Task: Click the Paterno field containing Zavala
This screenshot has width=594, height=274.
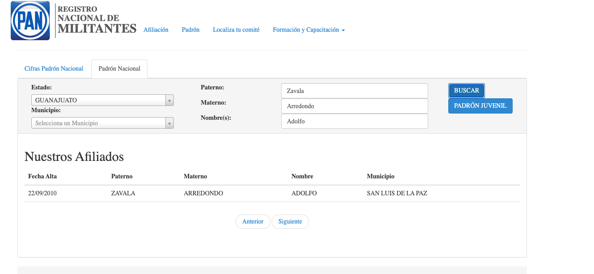Action: click(354, 91)
